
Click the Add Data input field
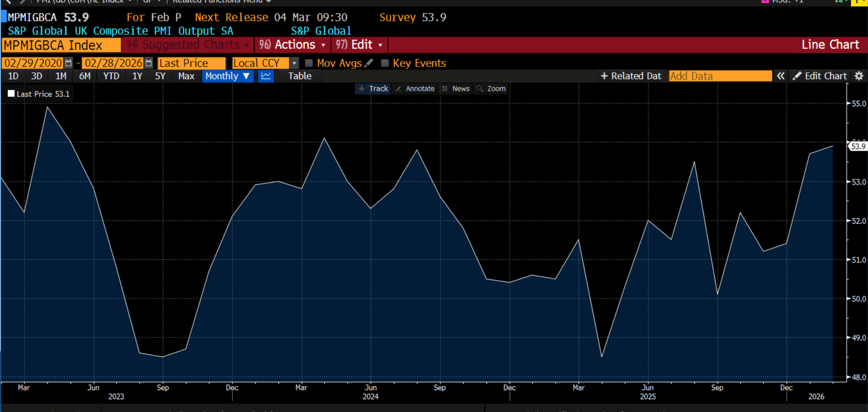point(720,76)
